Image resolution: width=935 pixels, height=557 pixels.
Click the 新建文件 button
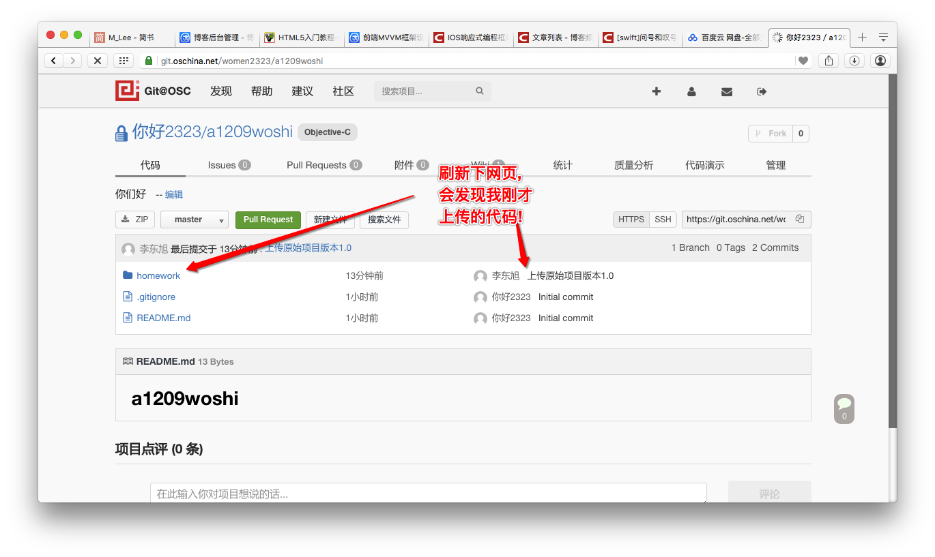(330, 220)
